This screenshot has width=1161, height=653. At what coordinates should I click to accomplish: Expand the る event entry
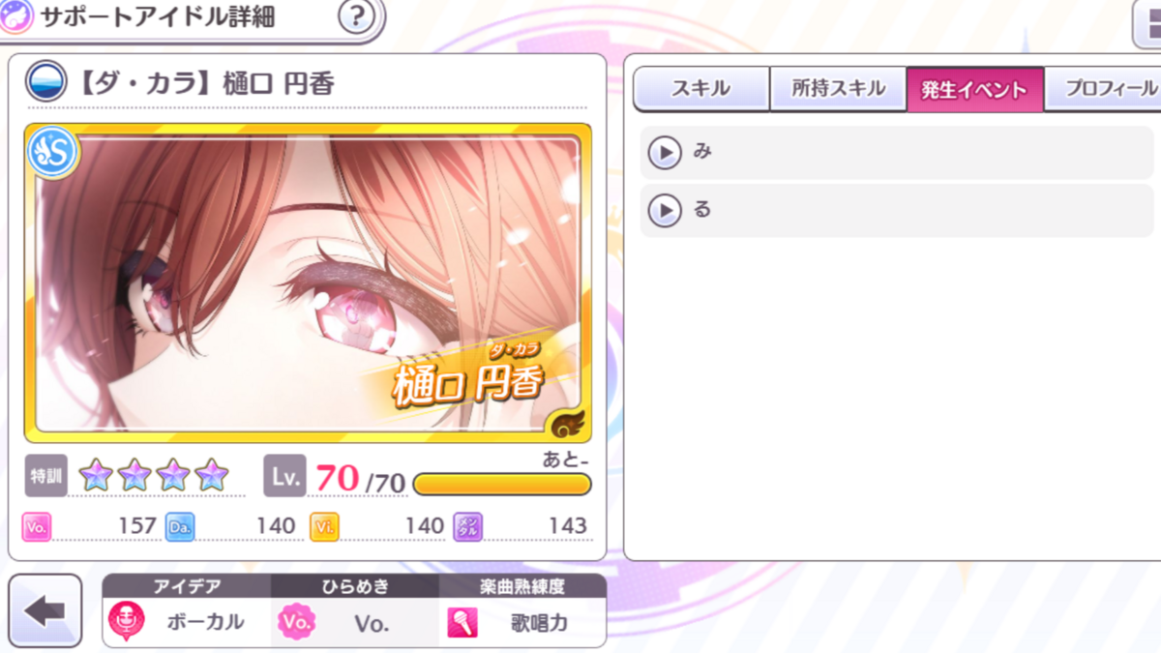(x=897, y=210)
